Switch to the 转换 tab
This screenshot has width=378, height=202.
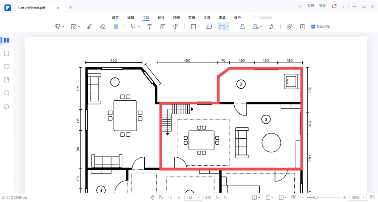point(161,17)
